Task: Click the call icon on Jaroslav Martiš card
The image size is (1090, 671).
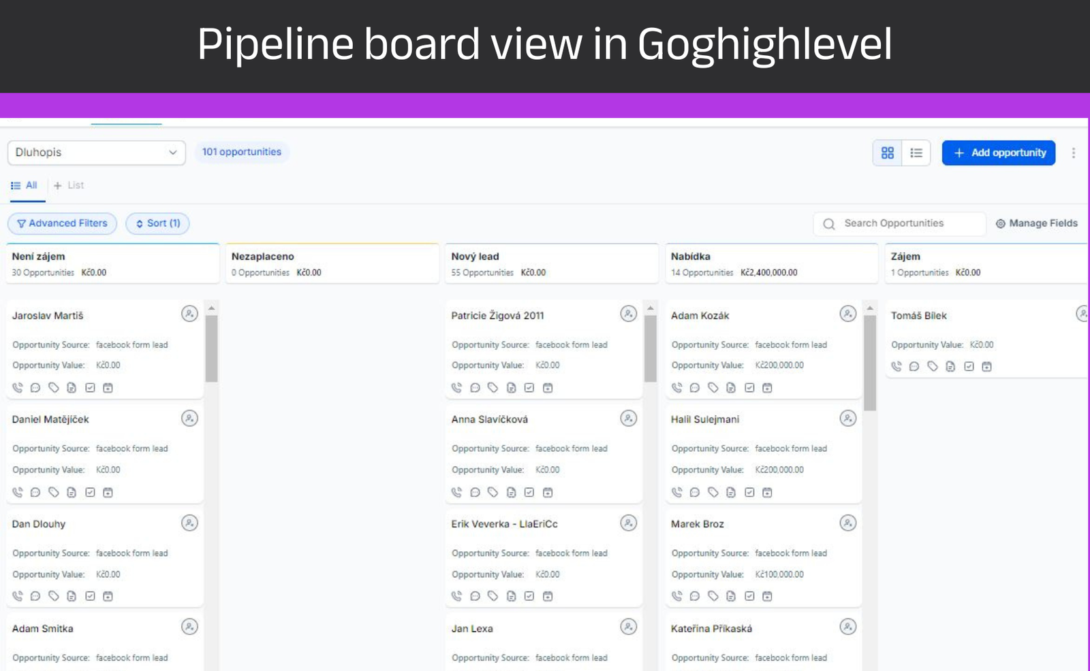Action: click(x=18, y=388)
